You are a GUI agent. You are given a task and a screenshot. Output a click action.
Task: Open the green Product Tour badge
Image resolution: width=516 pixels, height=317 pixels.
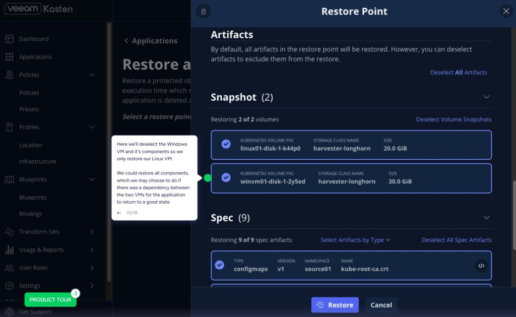50,300
